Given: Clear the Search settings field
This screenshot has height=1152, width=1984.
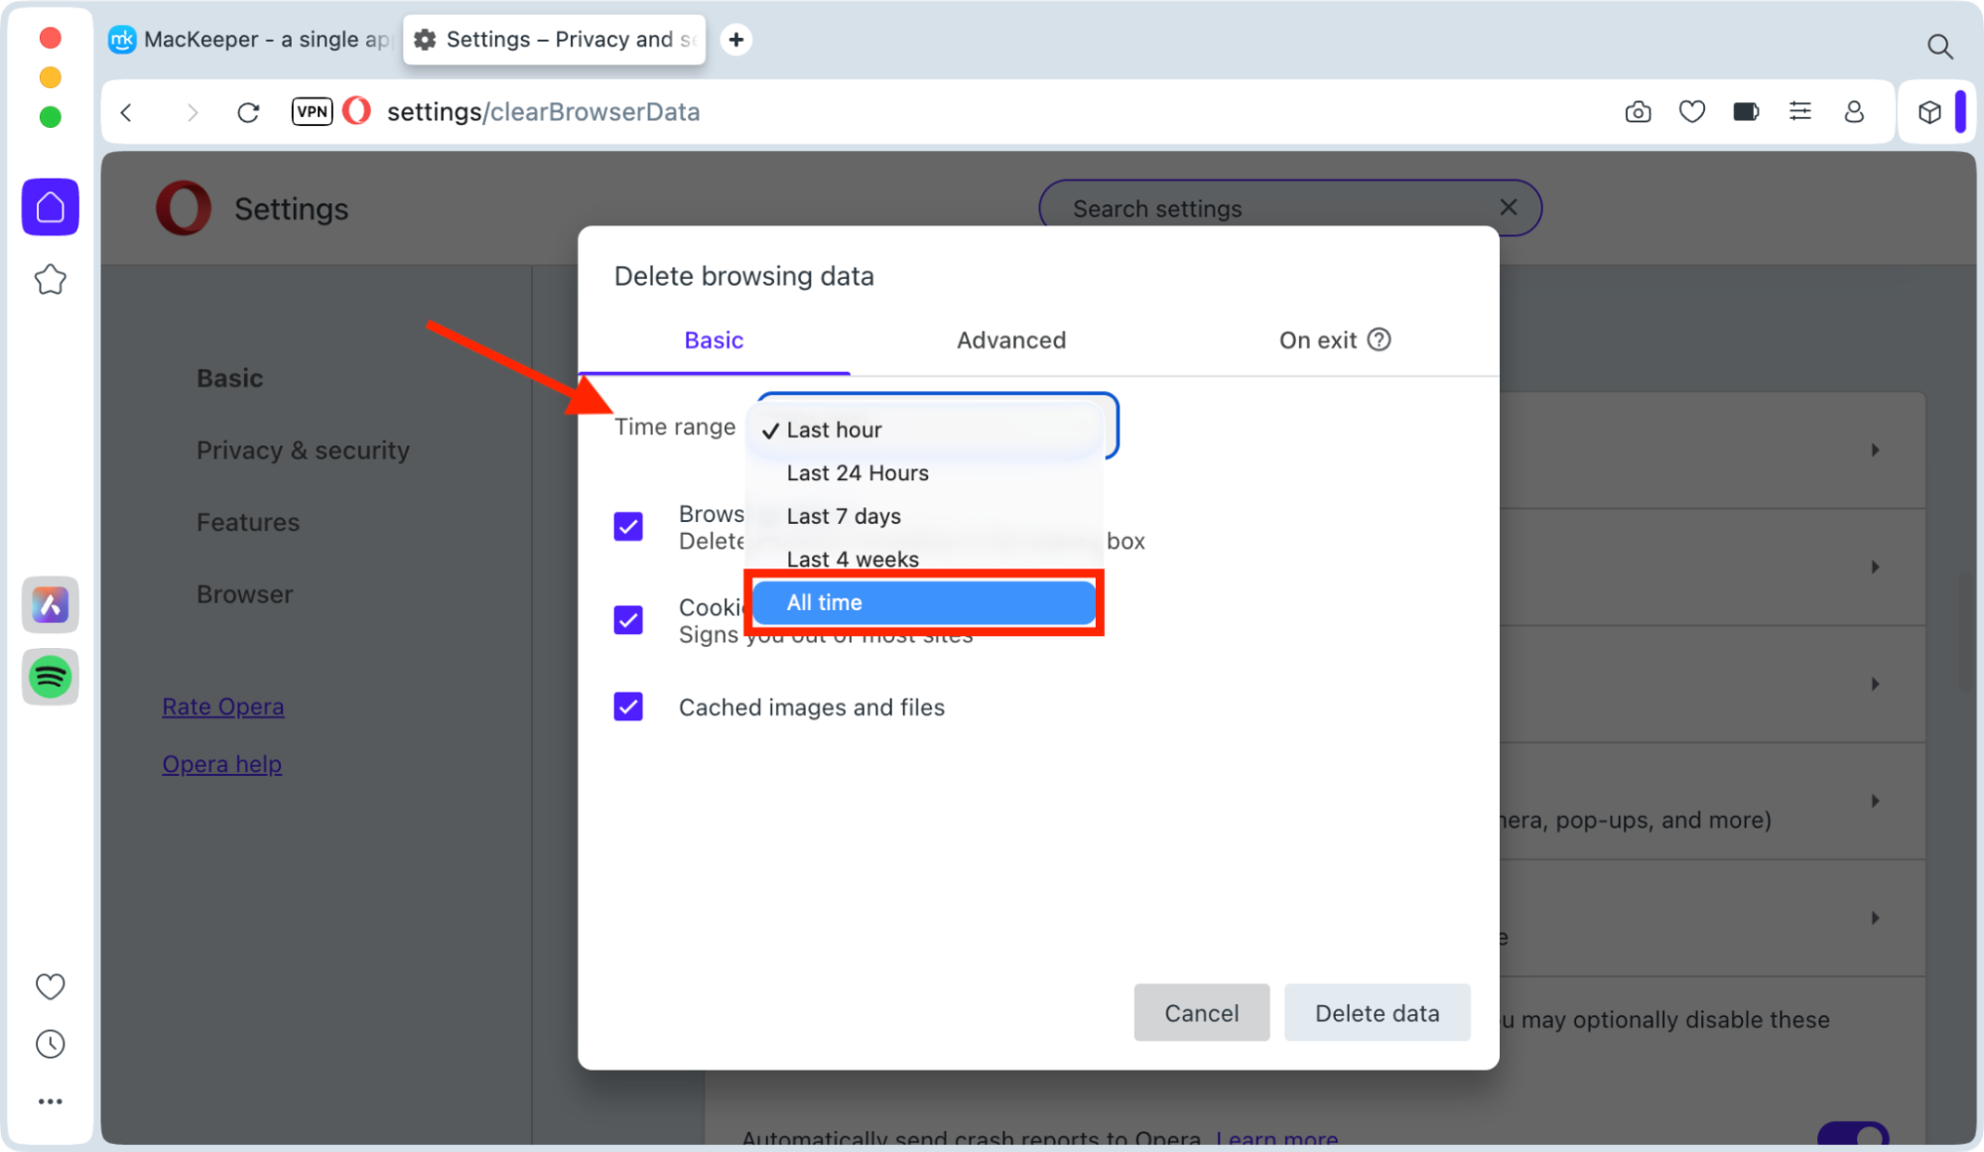Looking at the screenshot, I should tap(1508, 207).
